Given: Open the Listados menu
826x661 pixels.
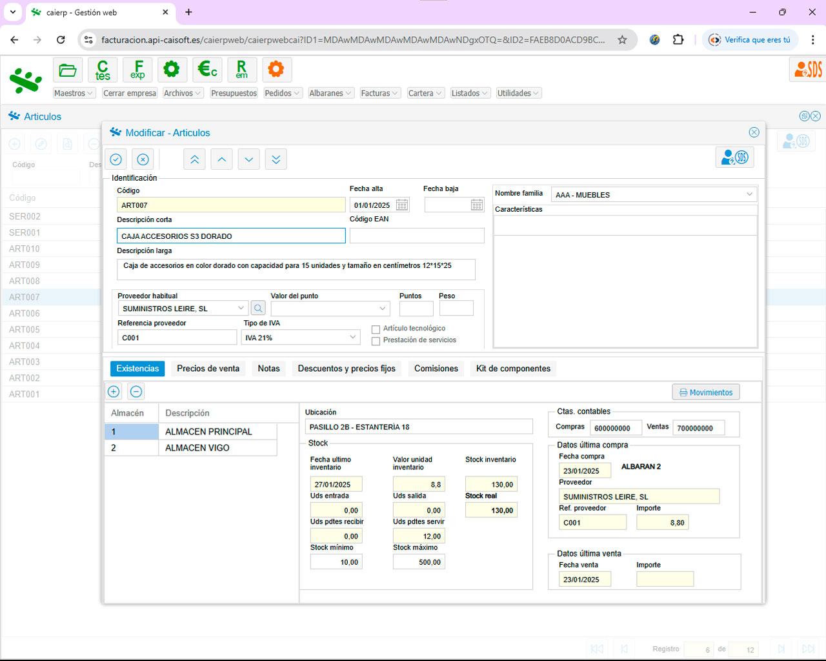Looking at the screenshot, I should 470,93.
